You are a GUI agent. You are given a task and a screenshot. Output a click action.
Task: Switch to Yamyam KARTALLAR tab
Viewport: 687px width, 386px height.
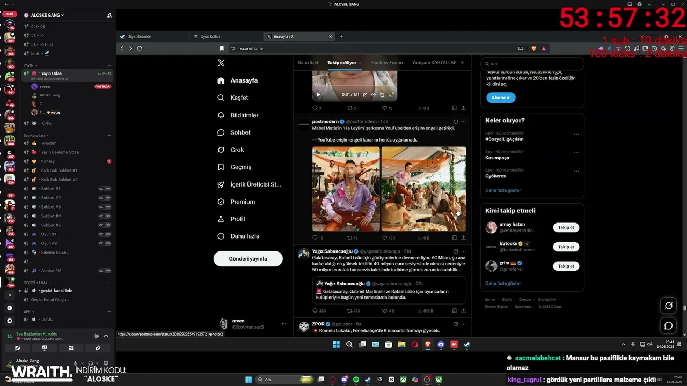point(434,63)
